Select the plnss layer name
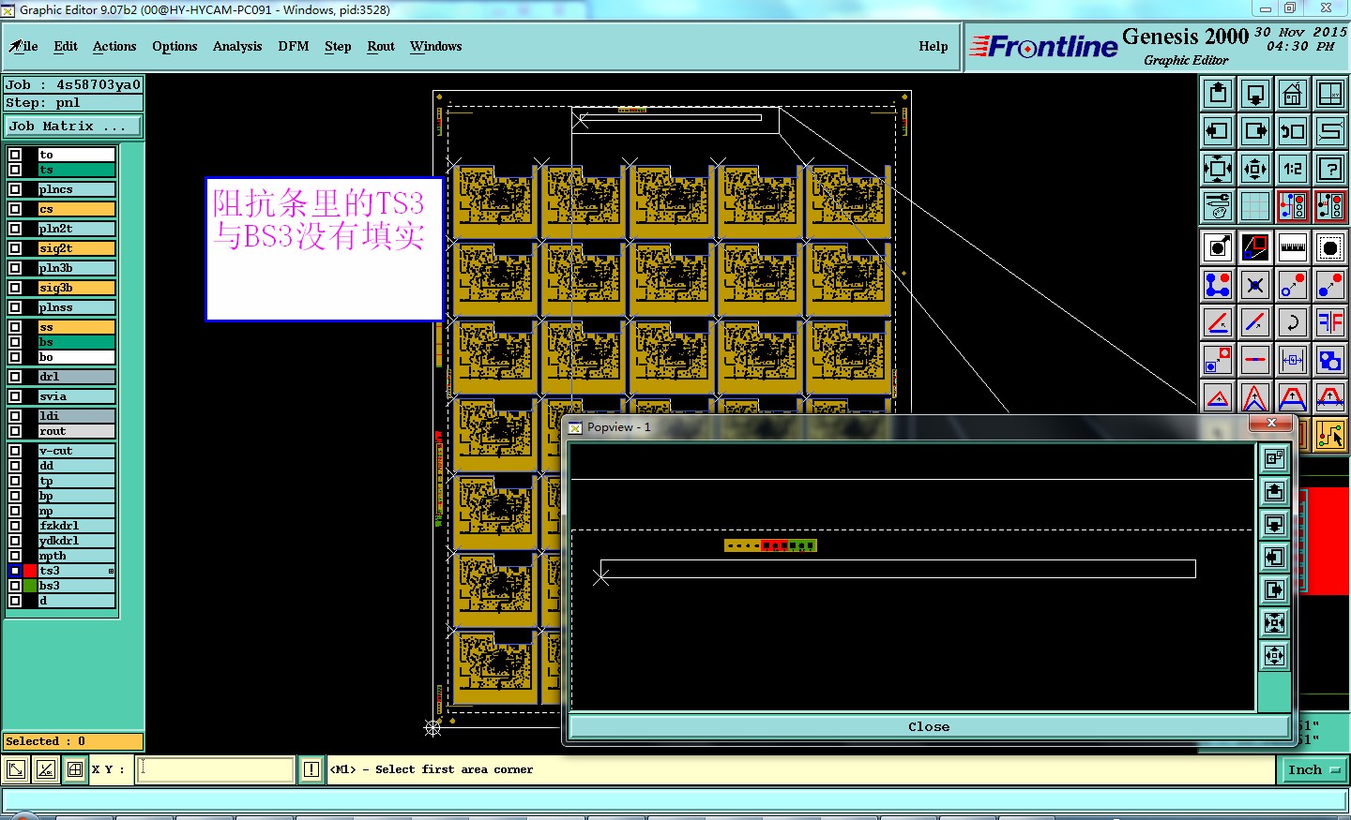The width and height of the screenshot is (1351, 820). coord(77,307)
